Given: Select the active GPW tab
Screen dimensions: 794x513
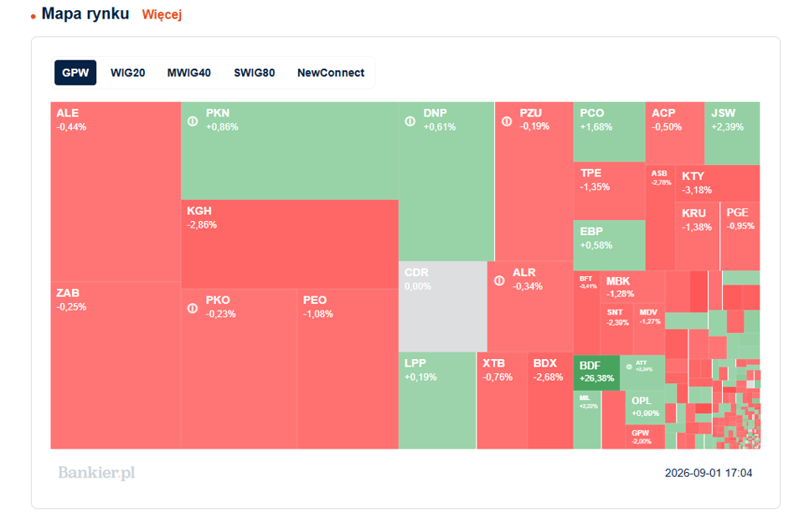Looking at the screenshot, I should pos(75,73).
